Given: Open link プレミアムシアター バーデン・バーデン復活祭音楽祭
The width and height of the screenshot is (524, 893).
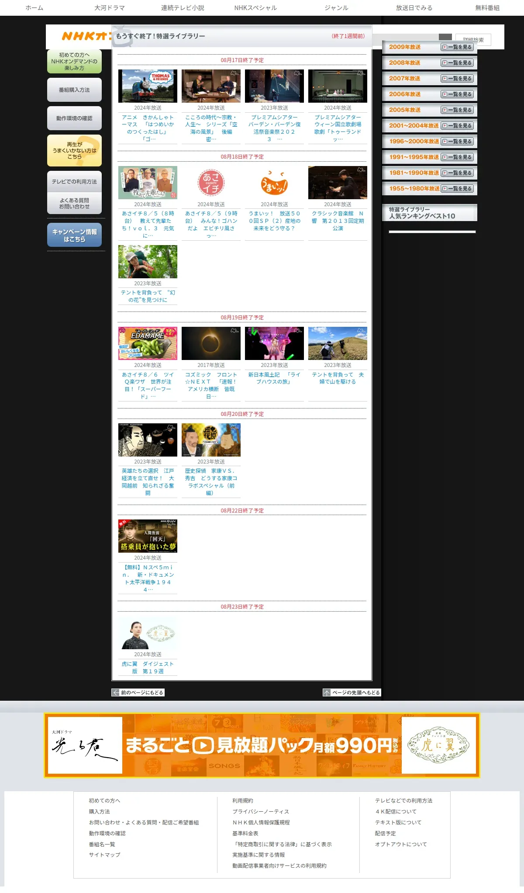Looking at the screenshot, I should 274,128.
